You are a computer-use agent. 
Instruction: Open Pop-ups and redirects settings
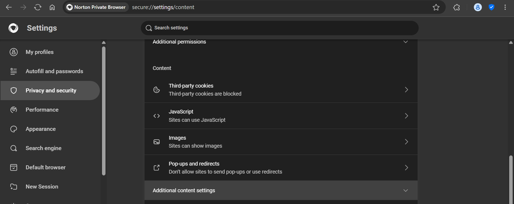[281, 168]
